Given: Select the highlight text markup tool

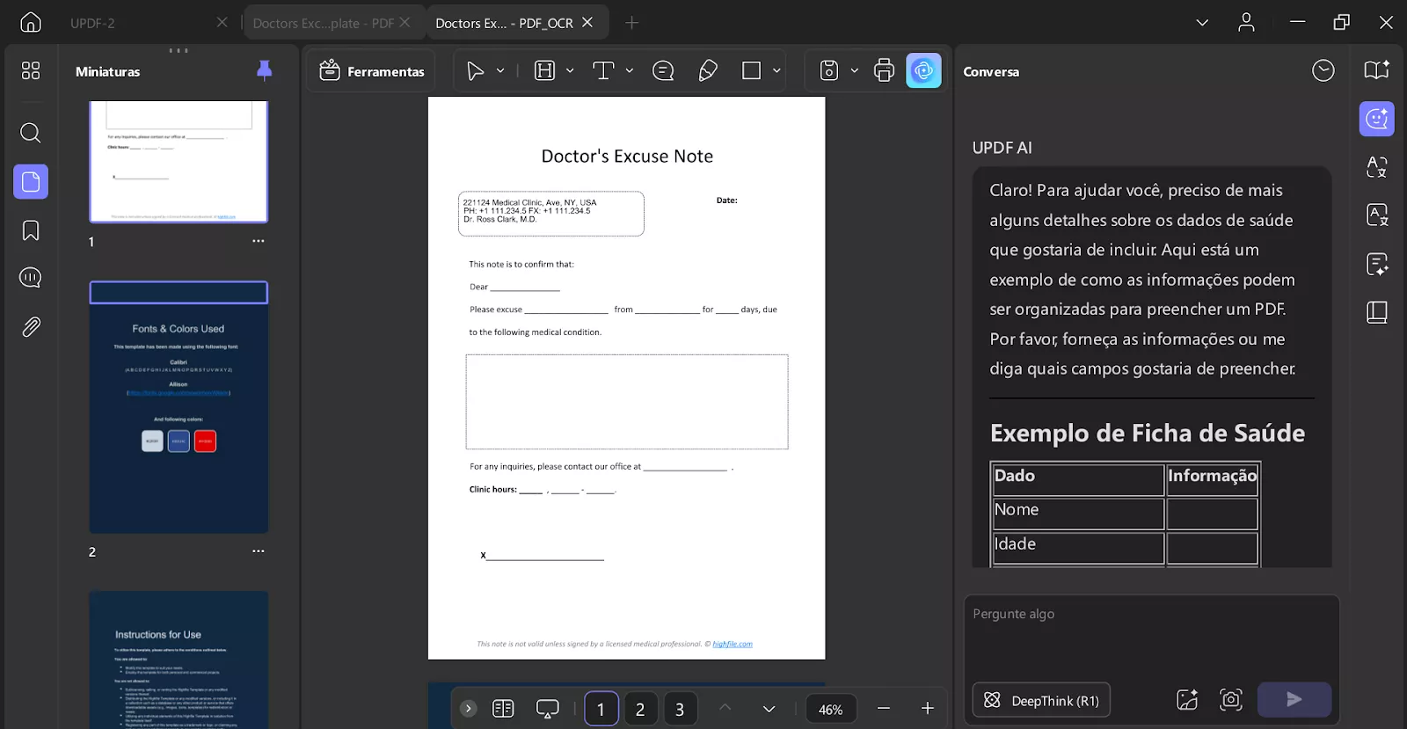Looking at the screenshot, I should (x=545, y=71).
